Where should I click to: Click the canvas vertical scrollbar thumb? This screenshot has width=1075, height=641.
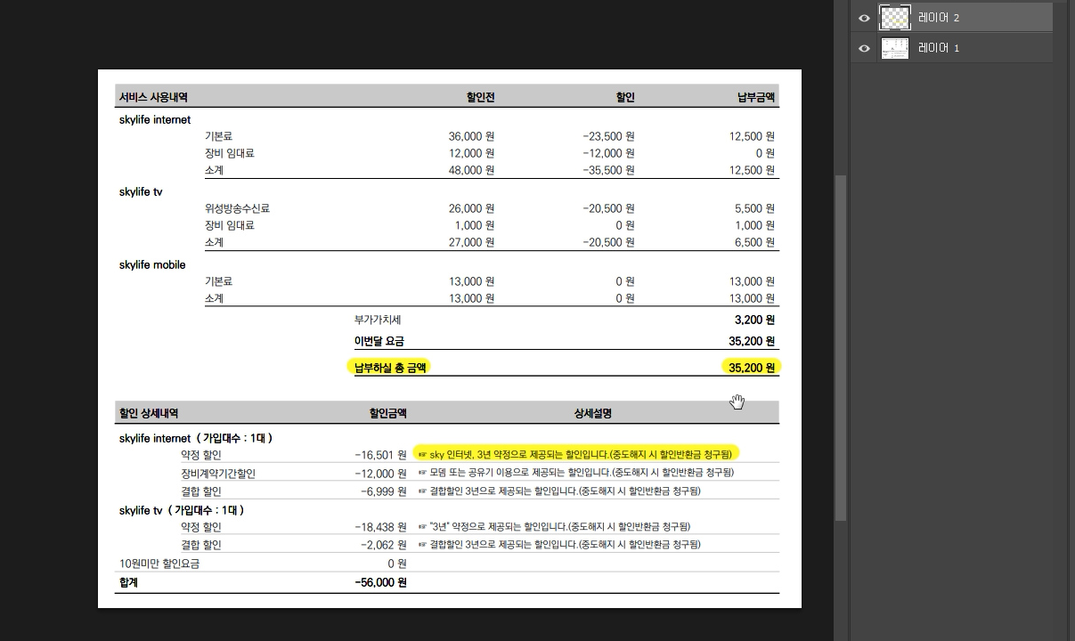[x=840, y=347]
